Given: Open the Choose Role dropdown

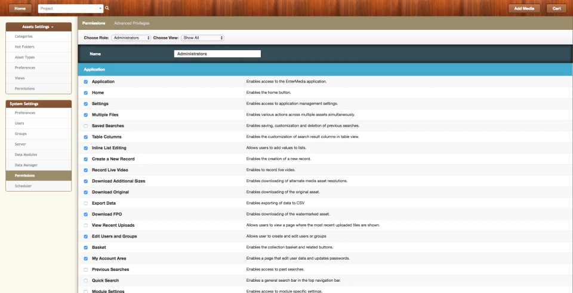Looking at the screenshot, I should pos(131,38).
